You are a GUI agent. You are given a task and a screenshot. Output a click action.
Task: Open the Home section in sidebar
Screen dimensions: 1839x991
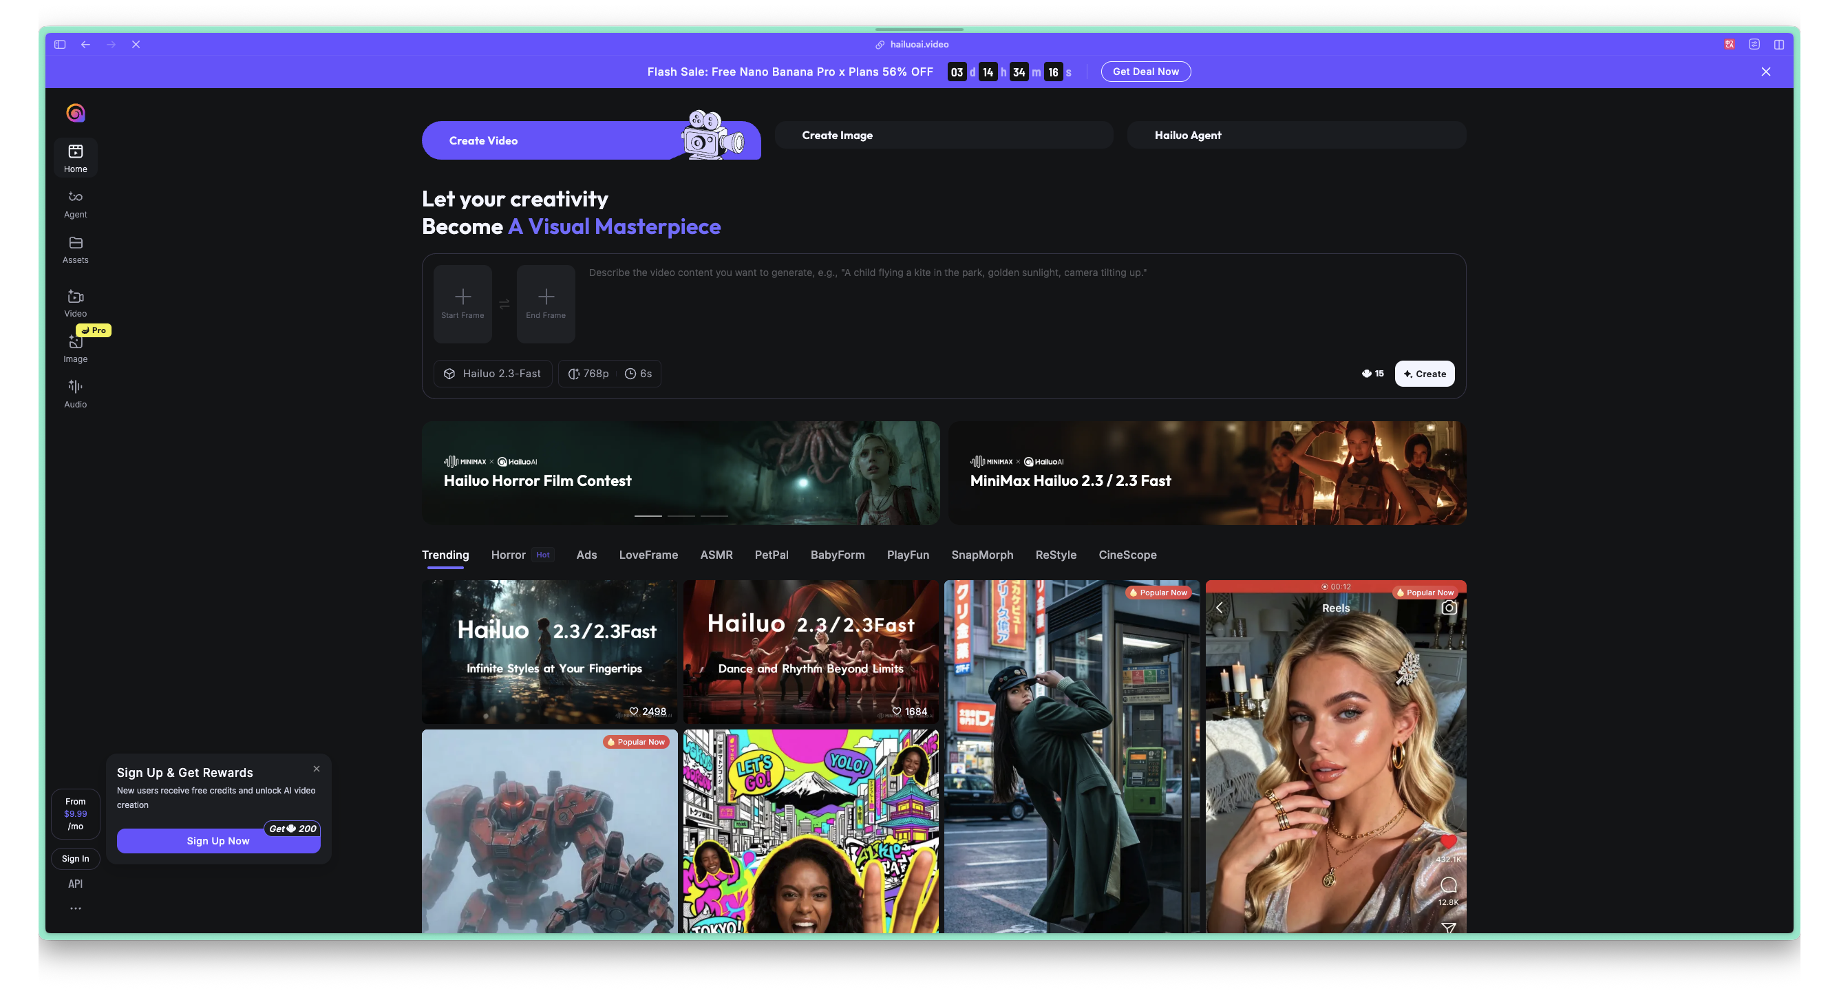point(75,158)
